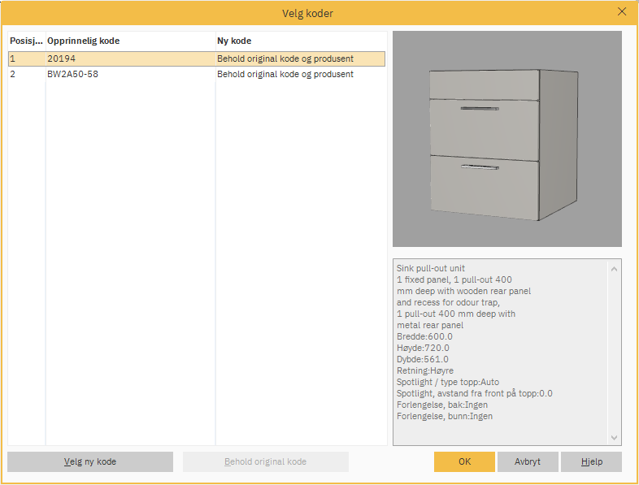The image size is (639, 485).
Task: Click the Ny kode column header
Action: (301, 41)
